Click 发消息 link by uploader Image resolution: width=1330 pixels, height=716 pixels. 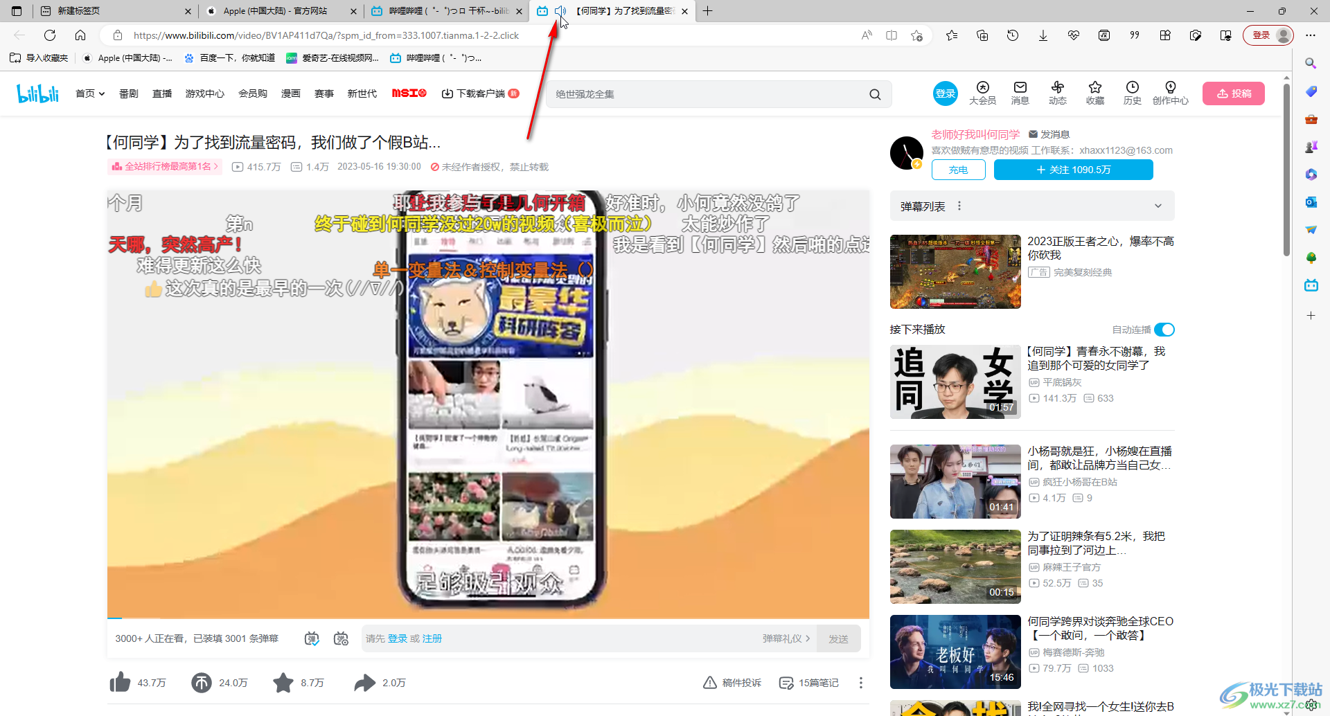pos(1049,134)
